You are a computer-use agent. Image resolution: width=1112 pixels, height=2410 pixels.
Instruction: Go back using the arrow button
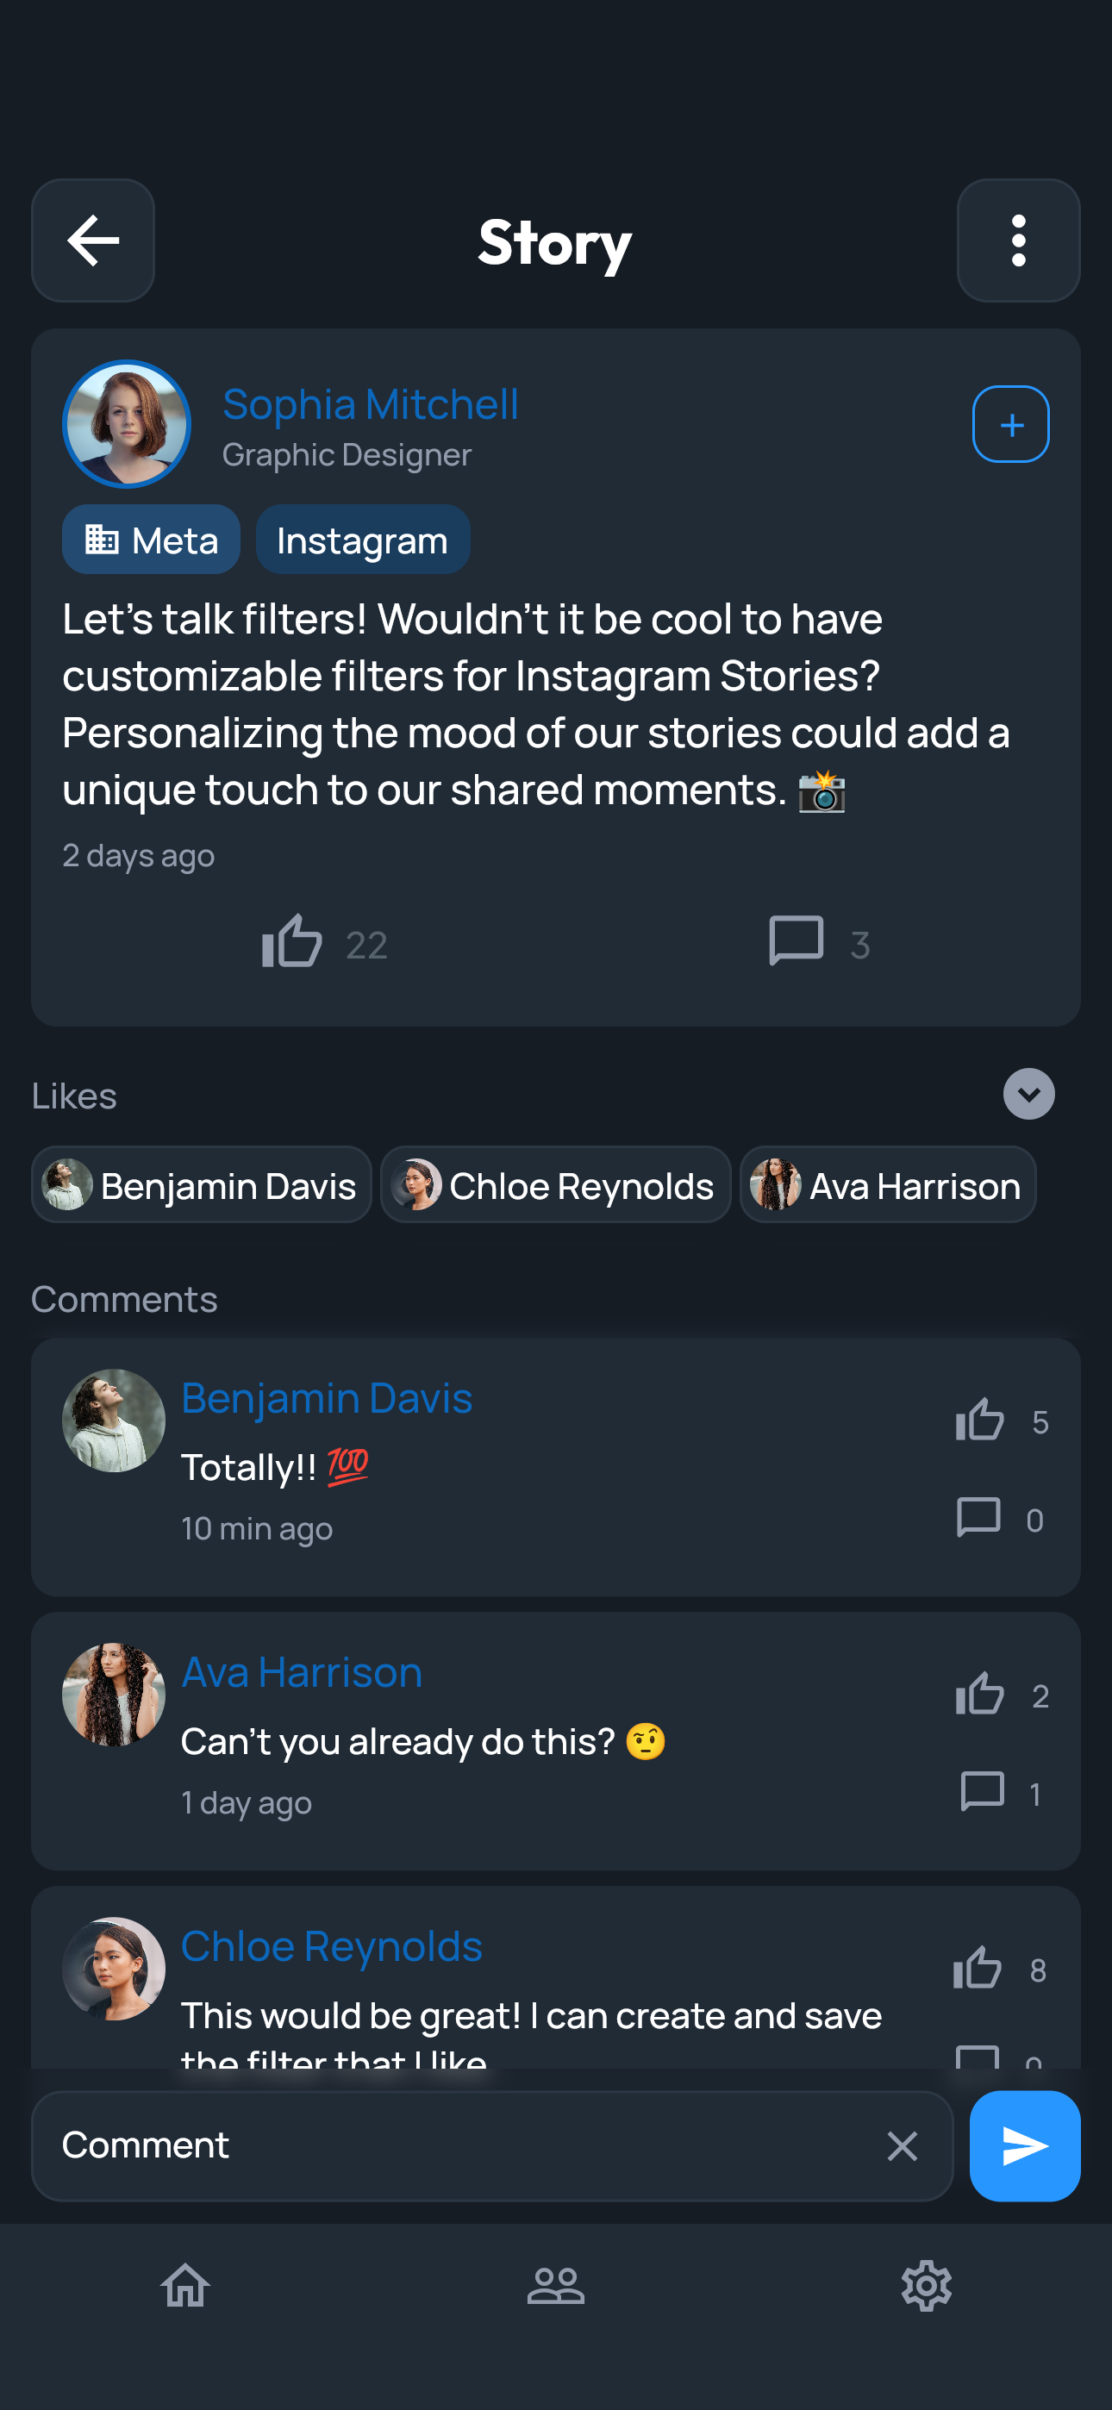(93, 240)
